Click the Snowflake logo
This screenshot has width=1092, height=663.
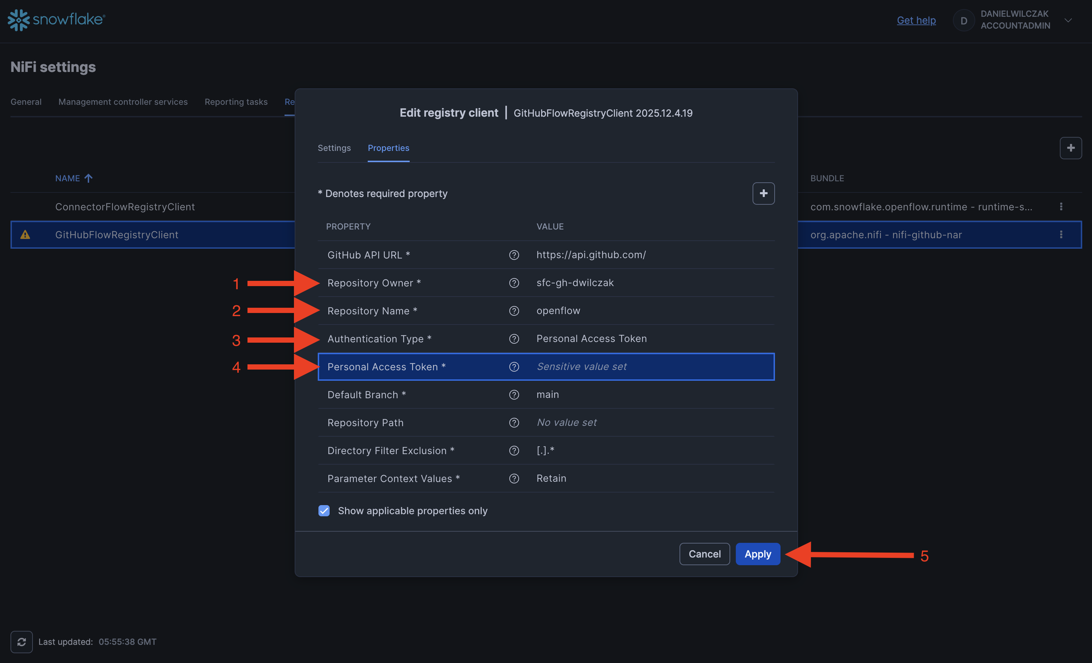pyautogui.click(x=56, y=20)
